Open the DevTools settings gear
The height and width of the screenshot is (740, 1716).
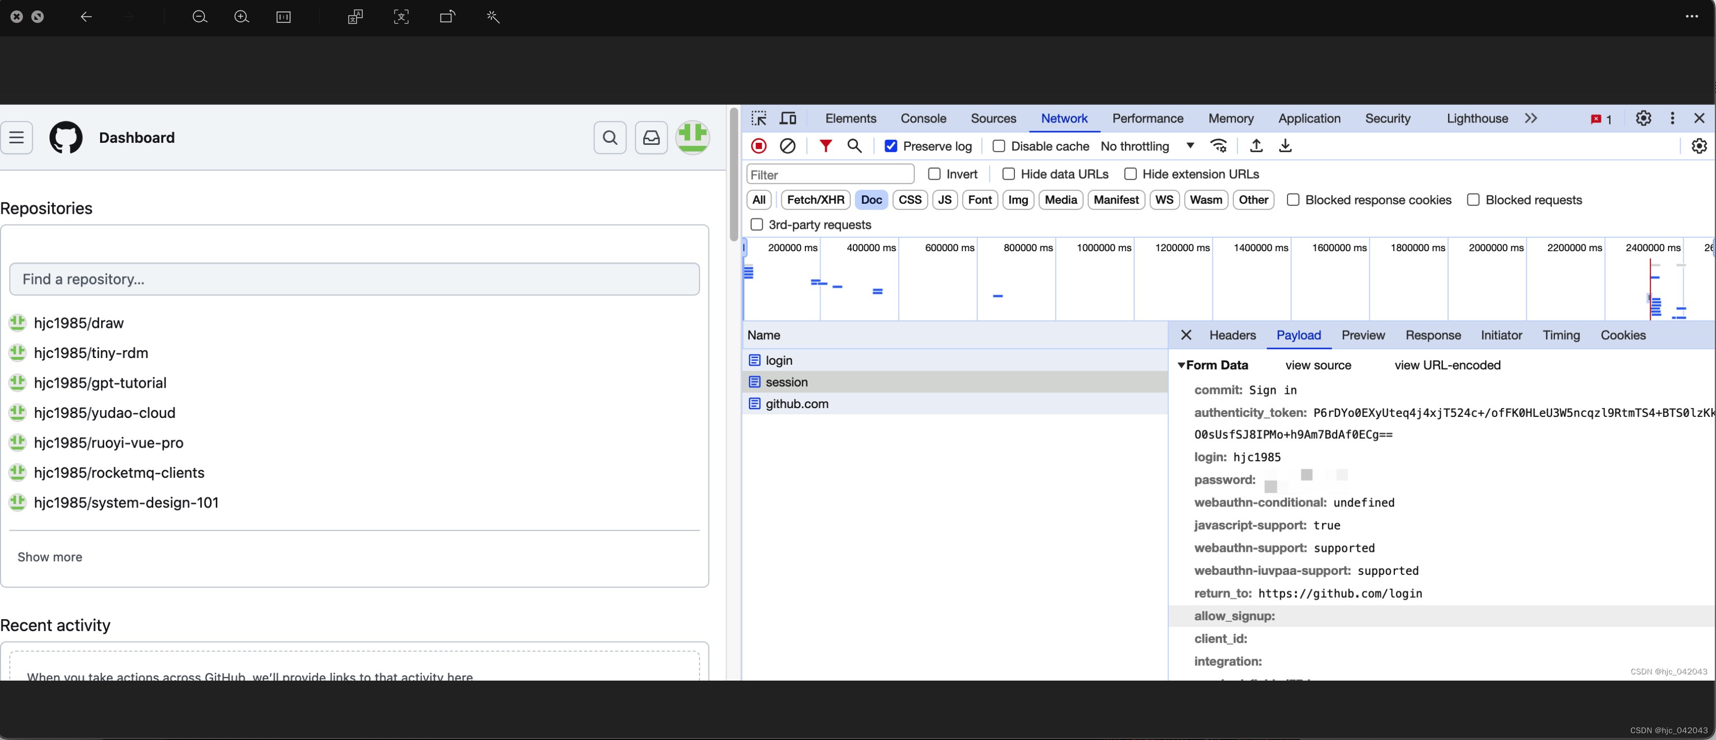1644,119
